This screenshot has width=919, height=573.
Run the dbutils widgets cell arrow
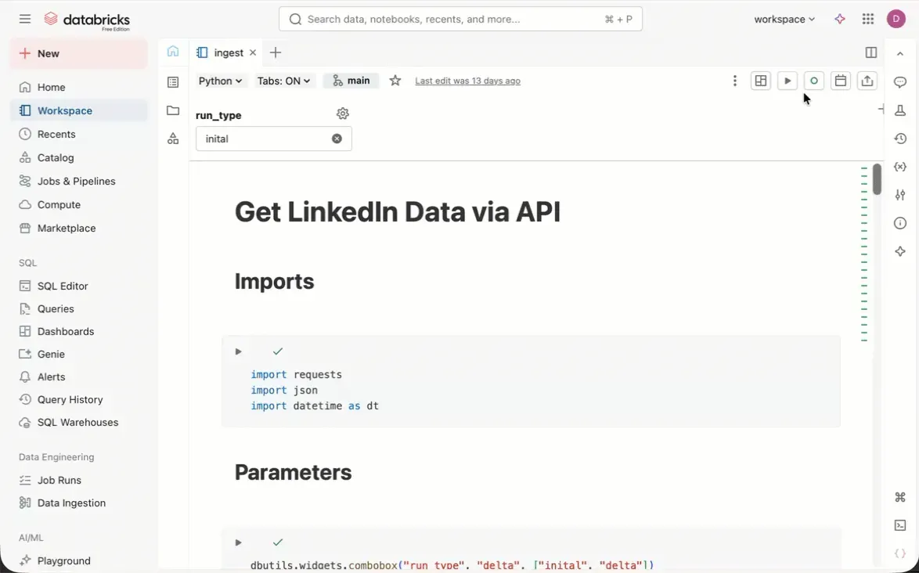[x=239, y=542]
